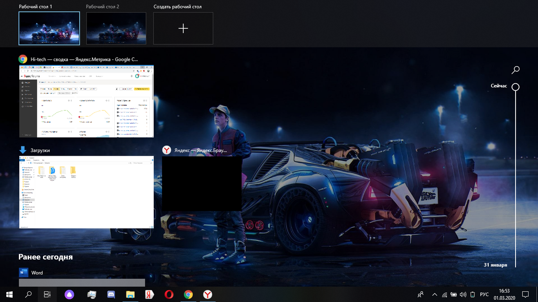This screenshot has height=302, width=538.
Task: Open File Explorer from the taskbar
Action: coord(130,294)
